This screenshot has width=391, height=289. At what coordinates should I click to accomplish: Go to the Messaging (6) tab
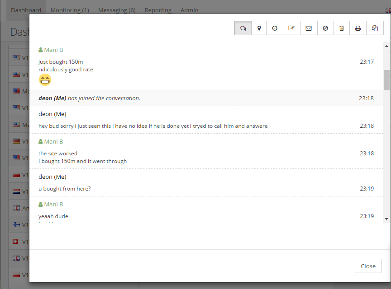click(117, 10)
